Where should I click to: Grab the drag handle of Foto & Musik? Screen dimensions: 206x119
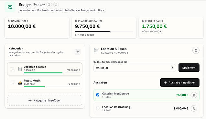click(x=13, y=83)
